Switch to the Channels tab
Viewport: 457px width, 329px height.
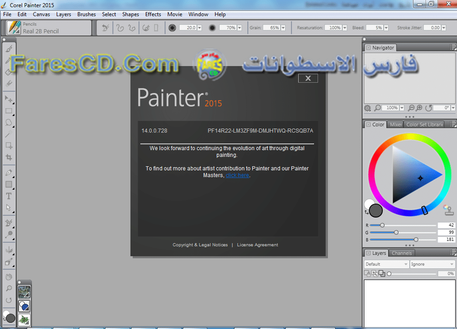coord(402,253)
